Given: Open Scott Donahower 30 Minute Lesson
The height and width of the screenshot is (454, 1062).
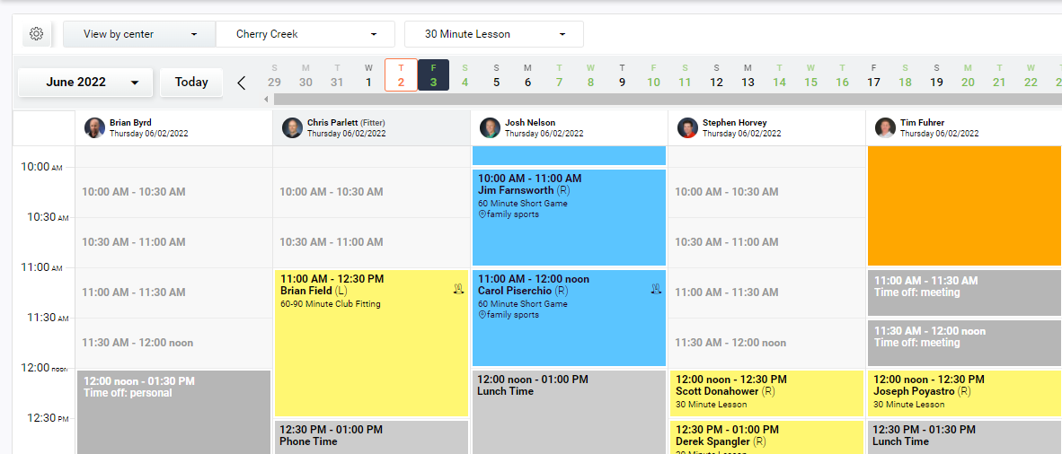Looking at the screenshot, I should point(766,393).
